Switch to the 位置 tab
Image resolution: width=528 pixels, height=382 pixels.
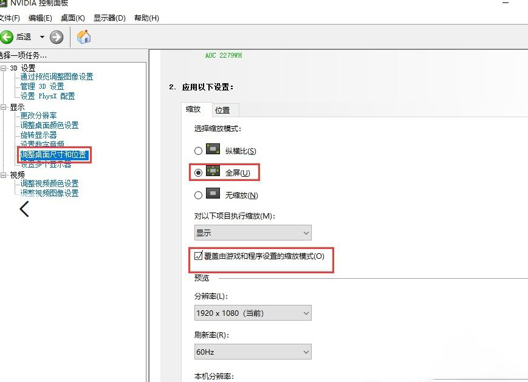click(225, 110)
